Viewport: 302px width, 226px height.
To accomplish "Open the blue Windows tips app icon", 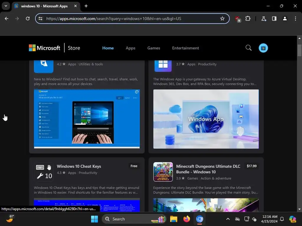I will [44, 67].
